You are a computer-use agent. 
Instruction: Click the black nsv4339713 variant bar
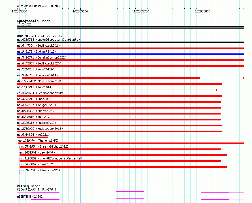130,42
